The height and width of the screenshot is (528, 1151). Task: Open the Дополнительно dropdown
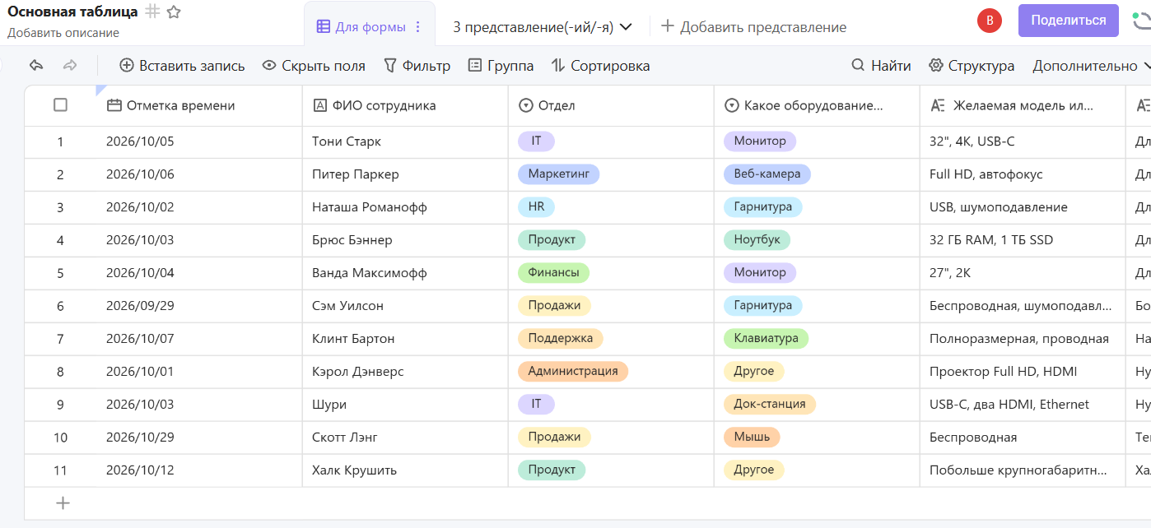tap(1091, 66)
